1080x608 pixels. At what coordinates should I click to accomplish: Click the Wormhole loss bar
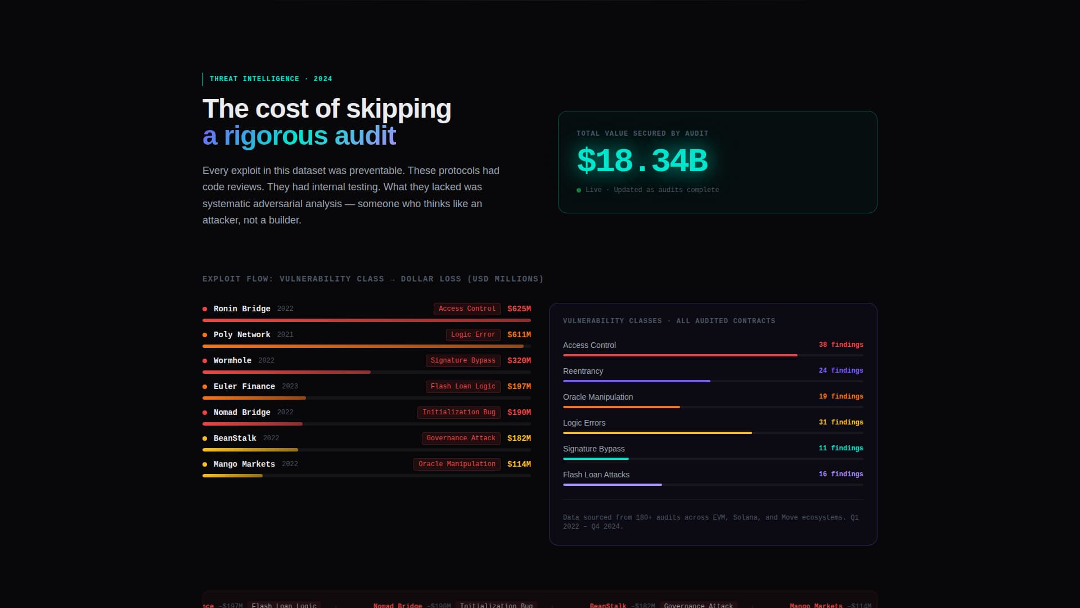367,372
